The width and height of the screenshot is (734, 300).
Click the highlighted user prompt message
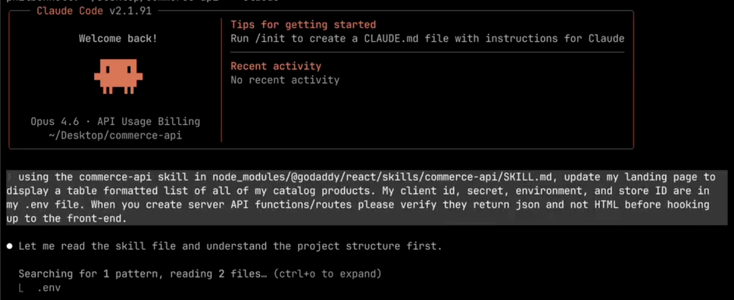[x=361, y=197]
